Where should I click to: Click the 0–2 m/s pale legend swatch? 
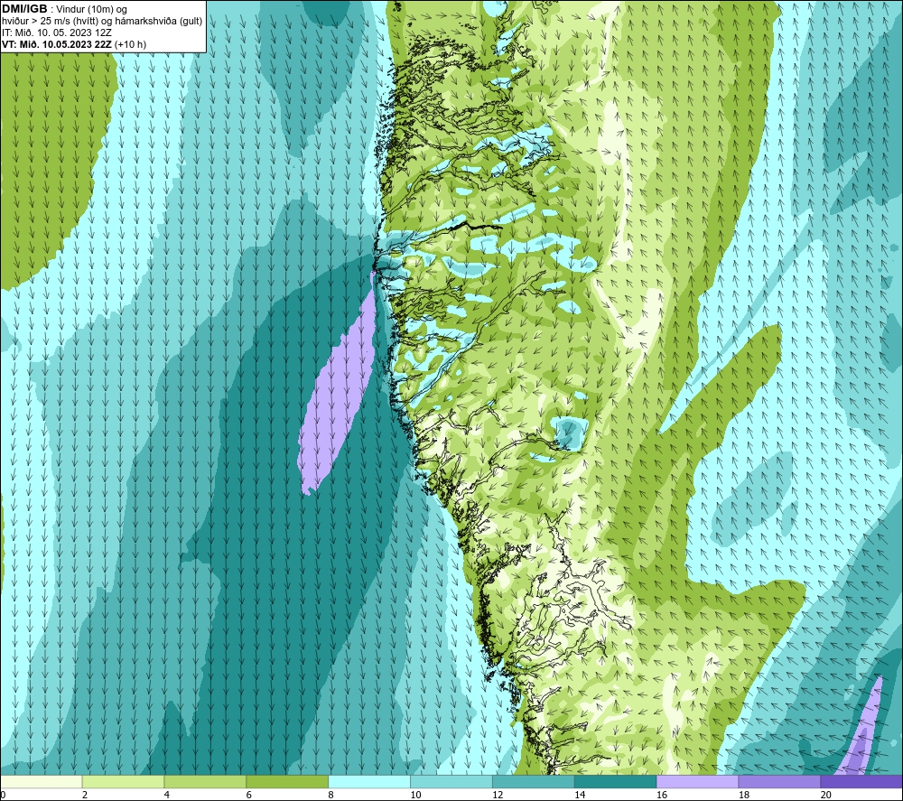pyautogui.click(x=41, y=781)
